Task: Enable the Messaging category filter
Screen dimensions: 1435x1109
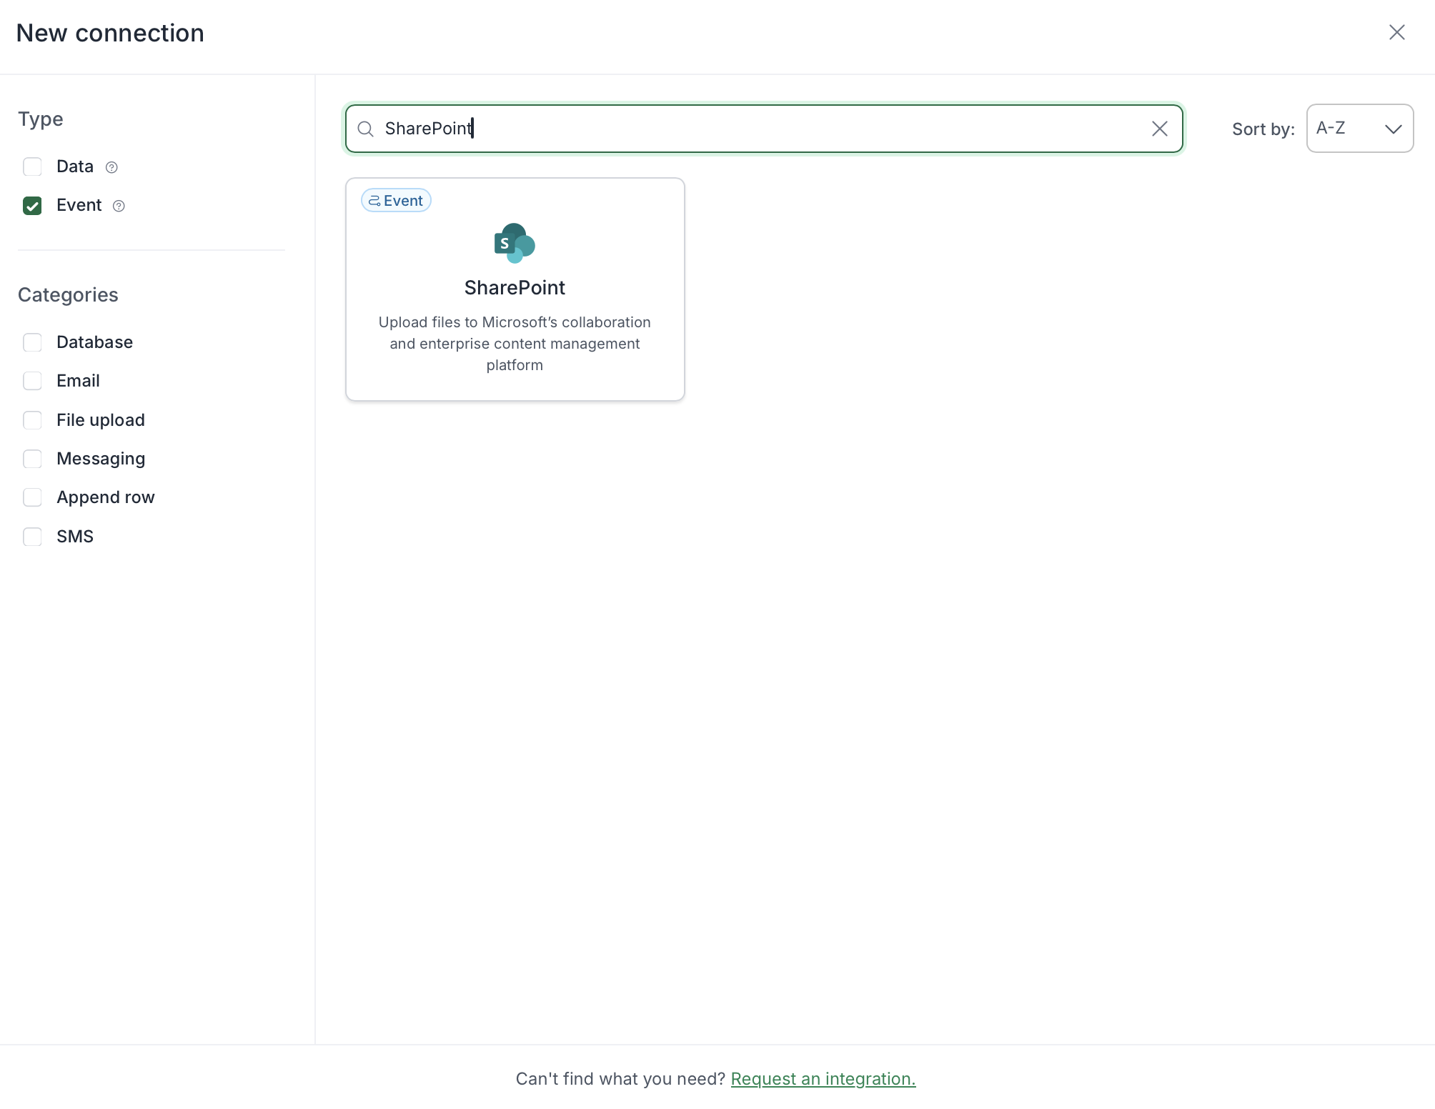Action: coord(32,459)
